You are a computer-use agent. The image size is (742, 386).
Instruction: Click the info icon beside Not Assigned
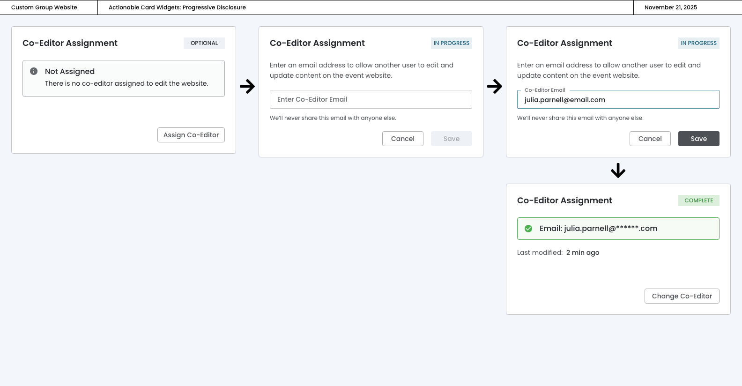[x=34, y=71]
